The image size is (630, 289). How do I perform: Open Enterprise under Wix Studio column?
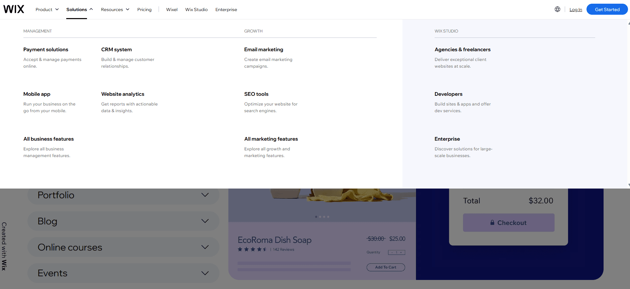[x=447, y=139]
